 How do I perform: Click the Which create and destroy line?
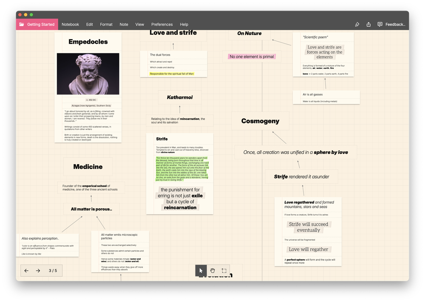tap(162, 67)
